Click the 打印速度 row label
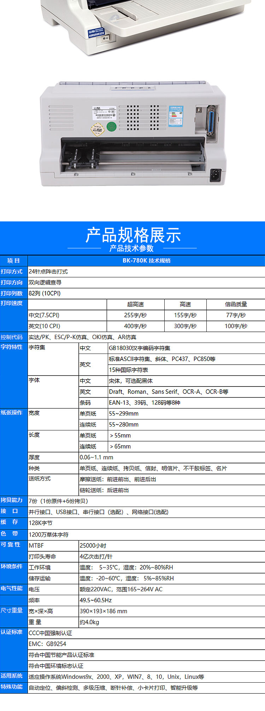The width and height of the screenshot is (265, 711). coord(12,303)
